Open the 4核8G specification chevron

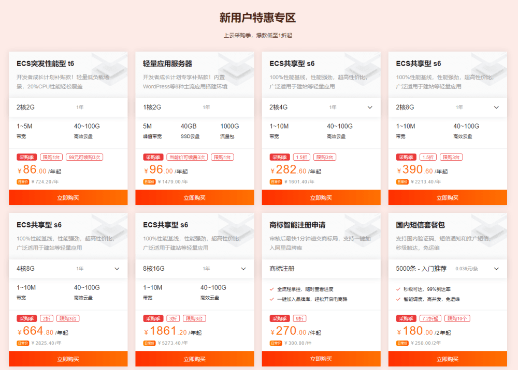click(117, 269)
